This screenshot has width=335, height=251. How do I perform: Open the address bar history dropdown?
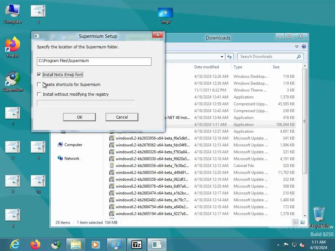(222, 57)
